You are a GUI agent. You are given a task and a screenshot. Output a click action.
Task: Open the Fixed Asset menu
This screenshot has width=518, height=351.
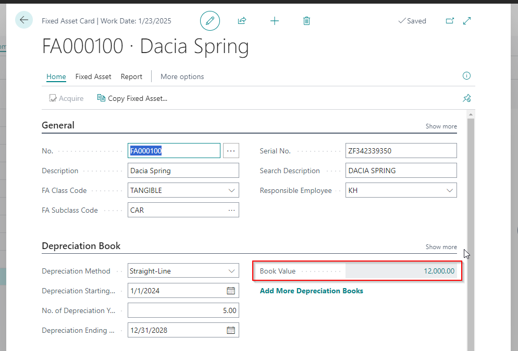pos(93,76)
